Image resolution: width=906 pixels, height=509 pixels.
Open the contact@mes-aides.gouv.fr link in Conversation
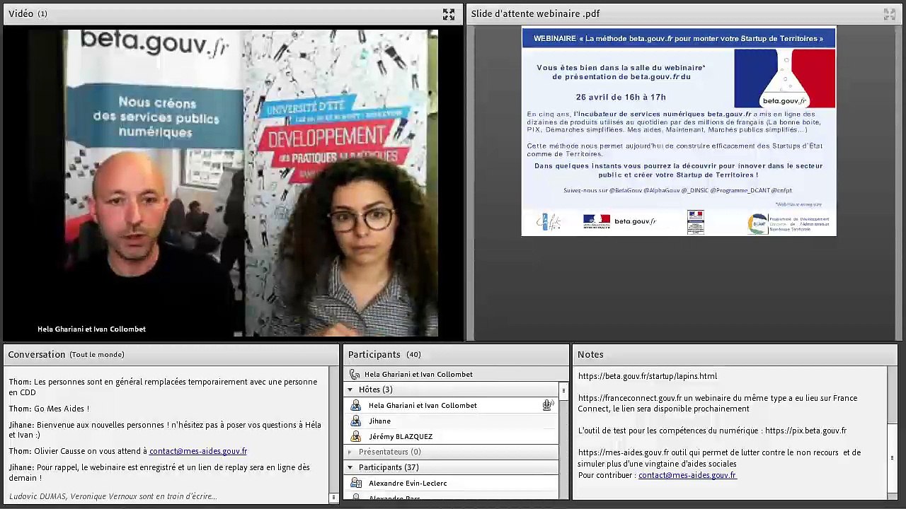click(x=198, y=451)
